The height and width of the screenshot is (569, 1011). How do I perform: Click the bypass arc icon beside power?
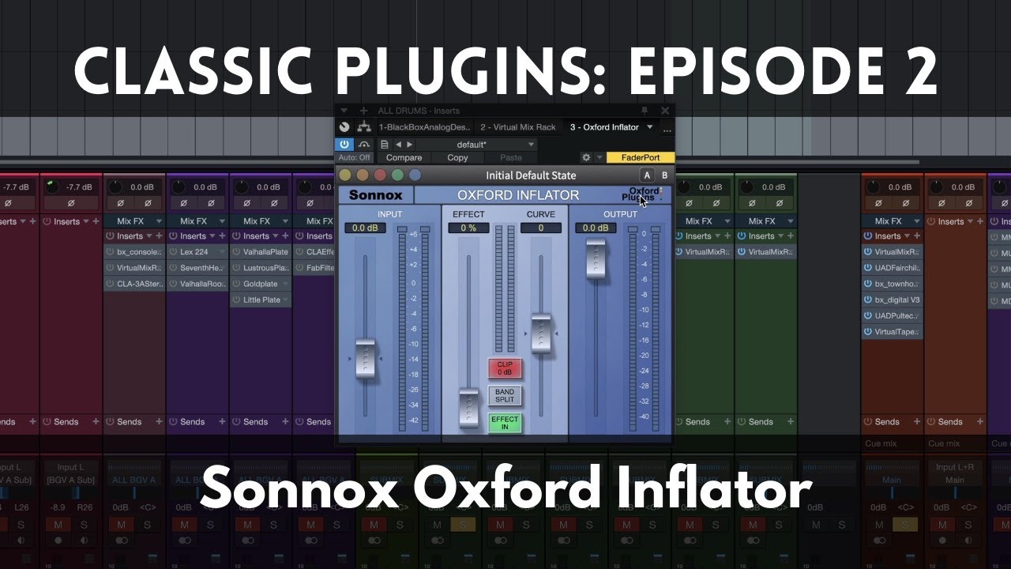click(364, 145)
